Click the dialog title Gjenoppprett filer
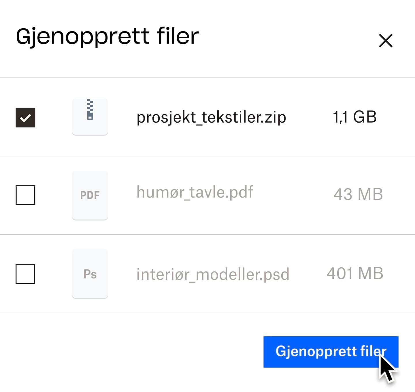 point(107,36)
